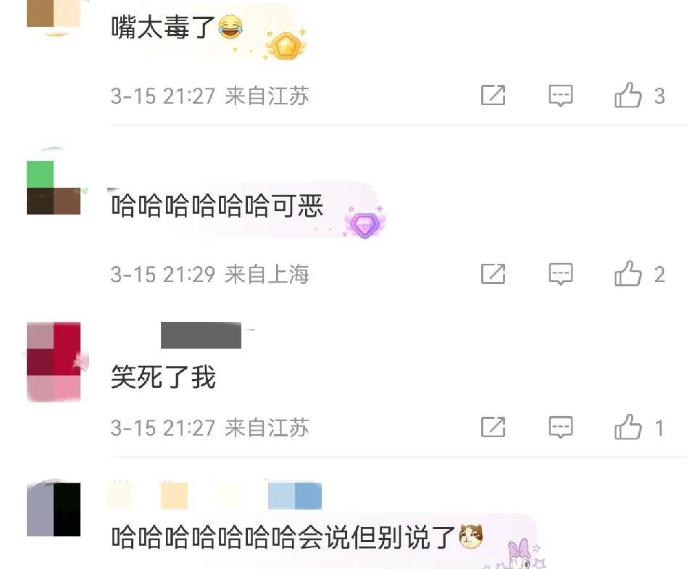Reply to the "嘴太毒了" comment
Viewport: 687px width, 569px height.
(561, 96)
